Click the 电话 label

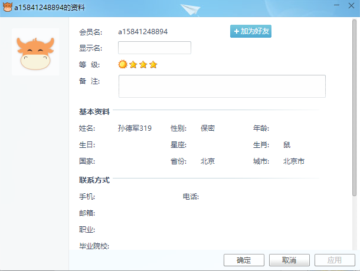click(x=191, y=197)
